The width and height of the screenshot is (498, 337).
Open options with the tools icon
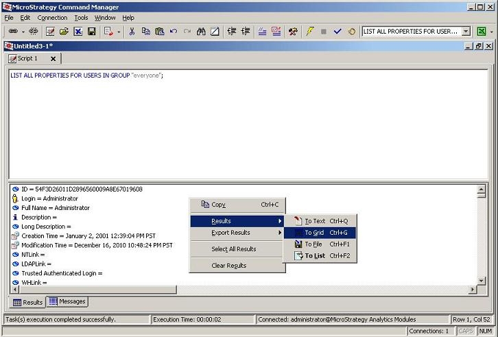click(293, 31)
